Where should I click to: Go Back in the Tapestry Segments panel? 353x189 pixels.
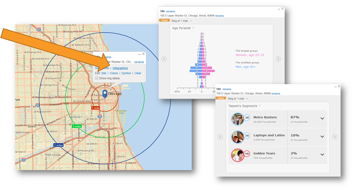pyautogui.click(x=221, y=98)
